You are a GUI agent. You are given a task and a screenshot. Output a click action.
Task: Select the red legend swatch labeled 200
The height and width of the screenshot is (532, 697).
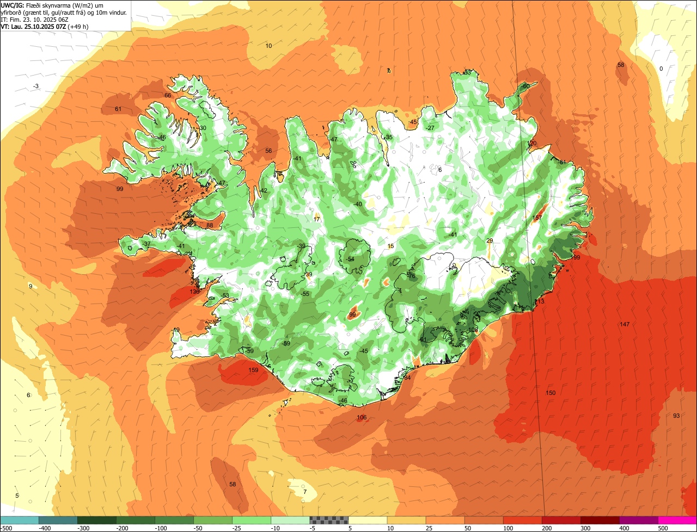point(561,520)
